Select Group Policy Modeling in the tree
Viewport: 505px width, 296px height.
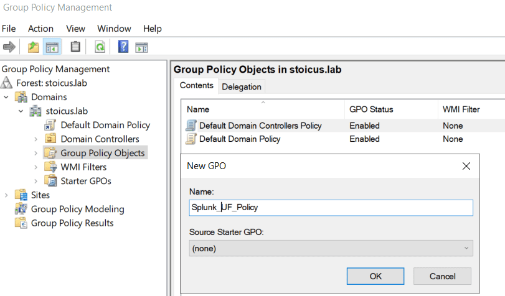tap(77, 209)
